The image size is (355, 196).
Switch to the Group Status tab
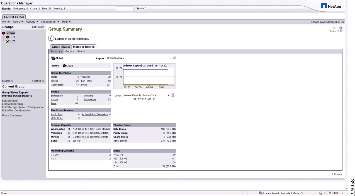click(61, 47)
